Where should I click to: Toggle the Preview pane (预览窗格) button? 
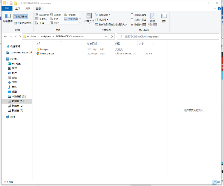(x=20, y=17)
